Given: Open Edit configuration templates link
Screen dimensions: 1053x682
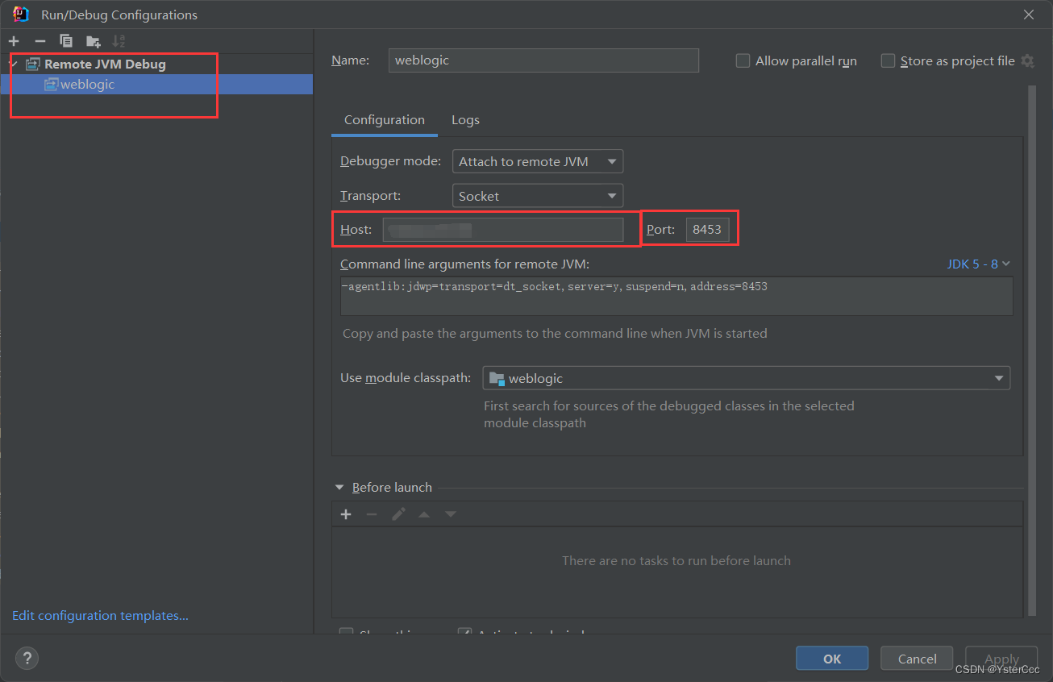Looking at the screenshot, I should pyautogui.click(x=100, y=615).
